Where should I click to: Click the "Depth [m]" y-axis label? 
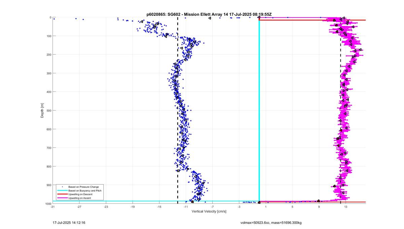(x=42, y=110)
